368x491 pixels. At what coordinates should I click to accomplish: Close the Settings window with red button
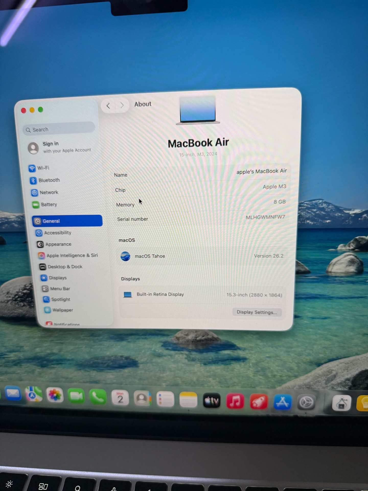(24, 110)
